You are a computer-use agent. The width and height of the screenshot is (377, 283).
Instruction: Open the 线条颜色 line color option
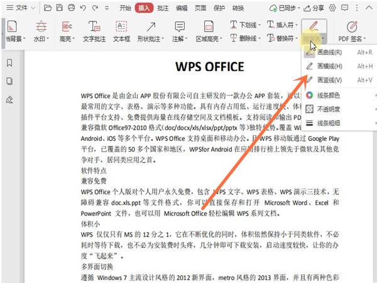[x=339, y=95]
